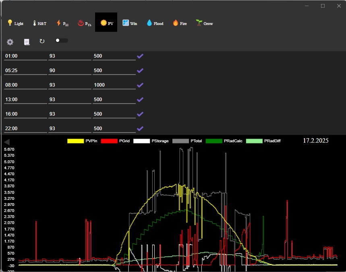Go to previous day using left arrow
The image size is (346, 272).
pos(6,142)
